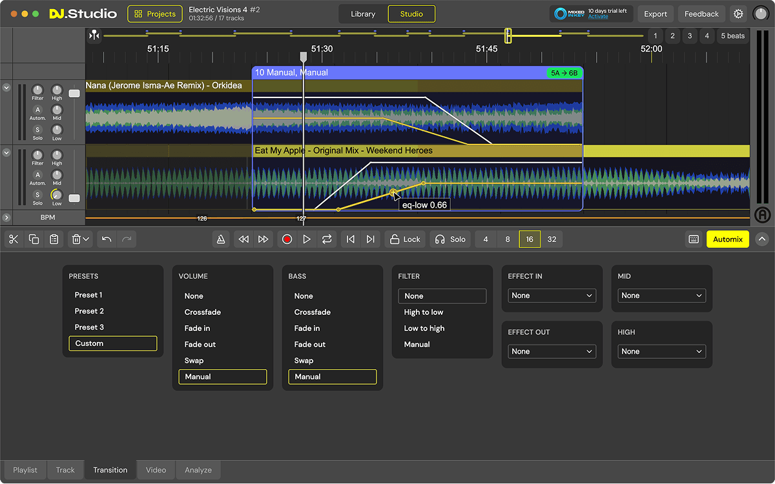The height and width of the screenshot is (484, 775).
Task: Collapse the Eat My Apple track chevron
Action: pos(6,153)
